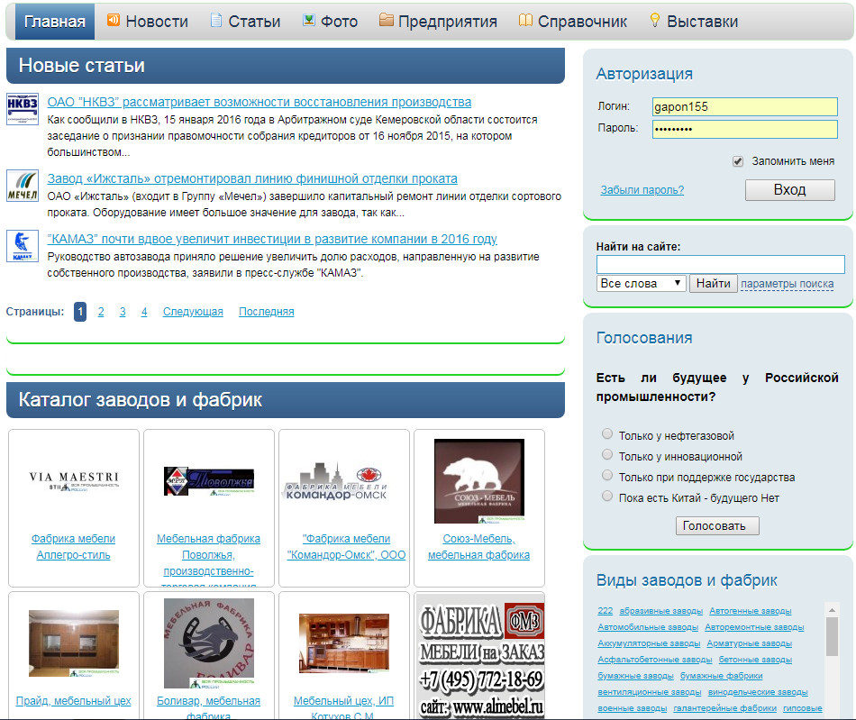Open the Главная tab

(x=55, y=22)
